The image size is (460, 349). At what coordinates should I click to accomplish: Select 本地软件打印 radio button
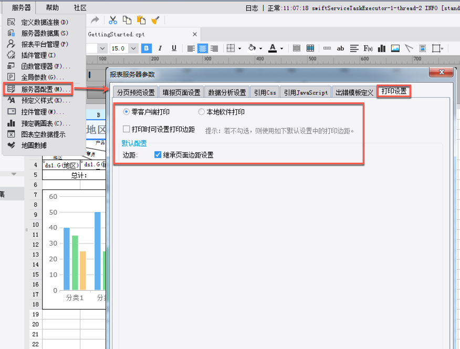201,112
